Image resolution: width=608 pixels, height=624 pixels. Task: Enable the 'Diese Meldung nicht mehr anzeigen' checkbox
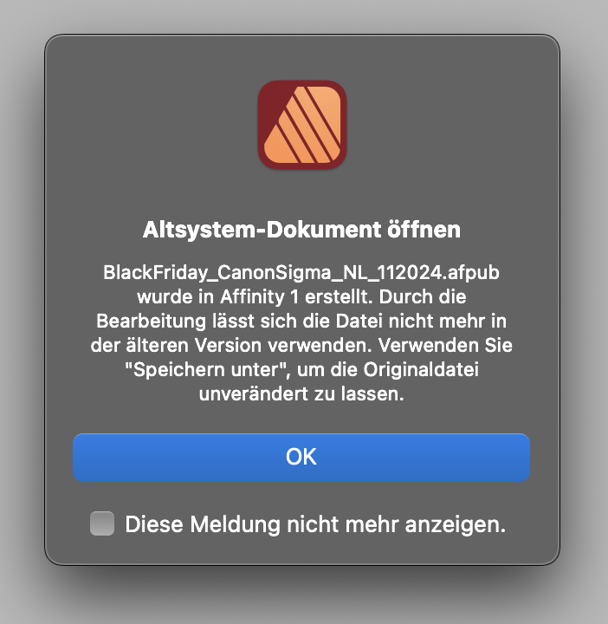[102, 523]
